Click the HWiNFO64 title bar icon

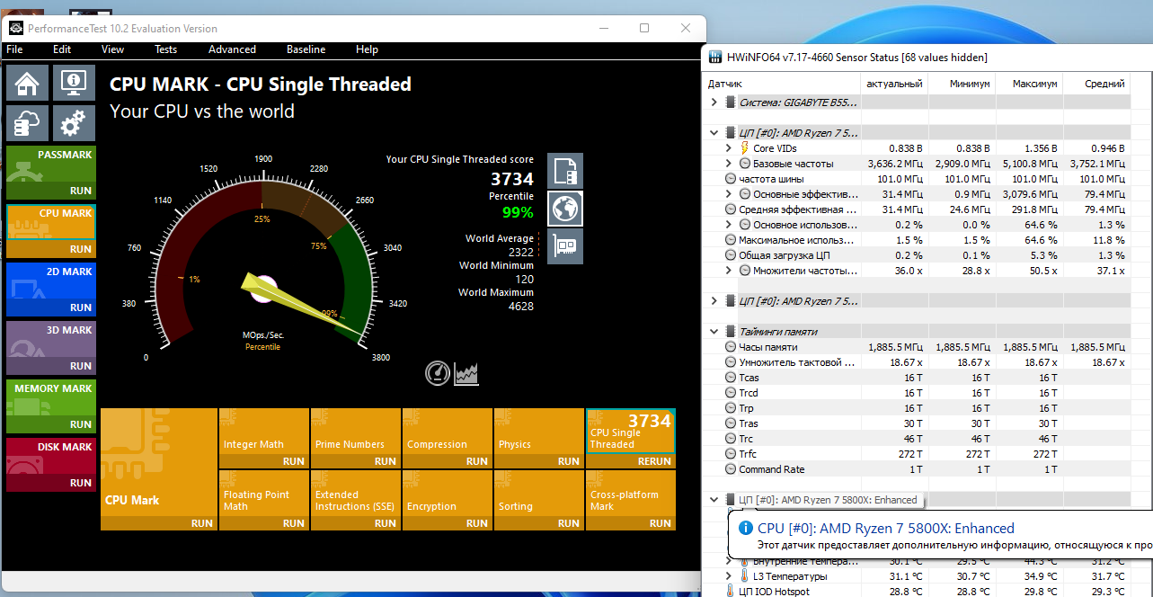coord(715,58)
